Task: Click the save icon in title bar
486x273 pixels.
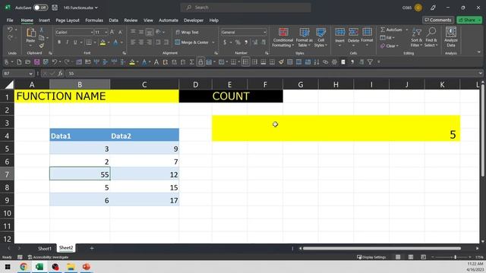Action: 55,8
